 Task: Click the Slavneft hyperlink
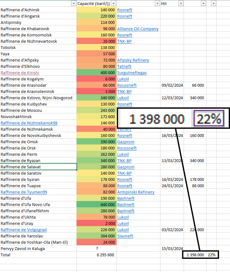(x=125, y=236)
